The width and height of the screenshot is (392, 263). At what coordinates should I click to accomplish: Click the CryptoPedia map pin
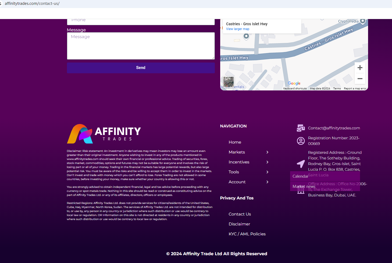[363, 21]
